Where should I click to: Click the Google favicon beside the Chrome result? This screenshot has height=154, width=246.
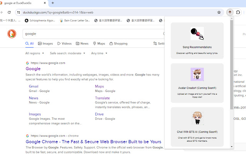point(27,136)
